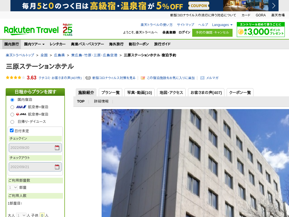Open 楽天トラベルの使い方 link

click(x=156, y=25)
